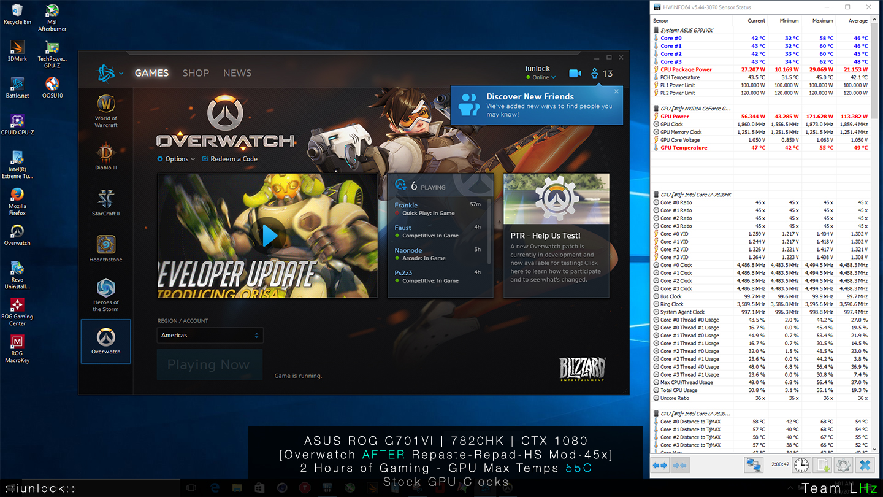
Task: Open the Recycle Bin desktop icon
Action: click(17, 14)
